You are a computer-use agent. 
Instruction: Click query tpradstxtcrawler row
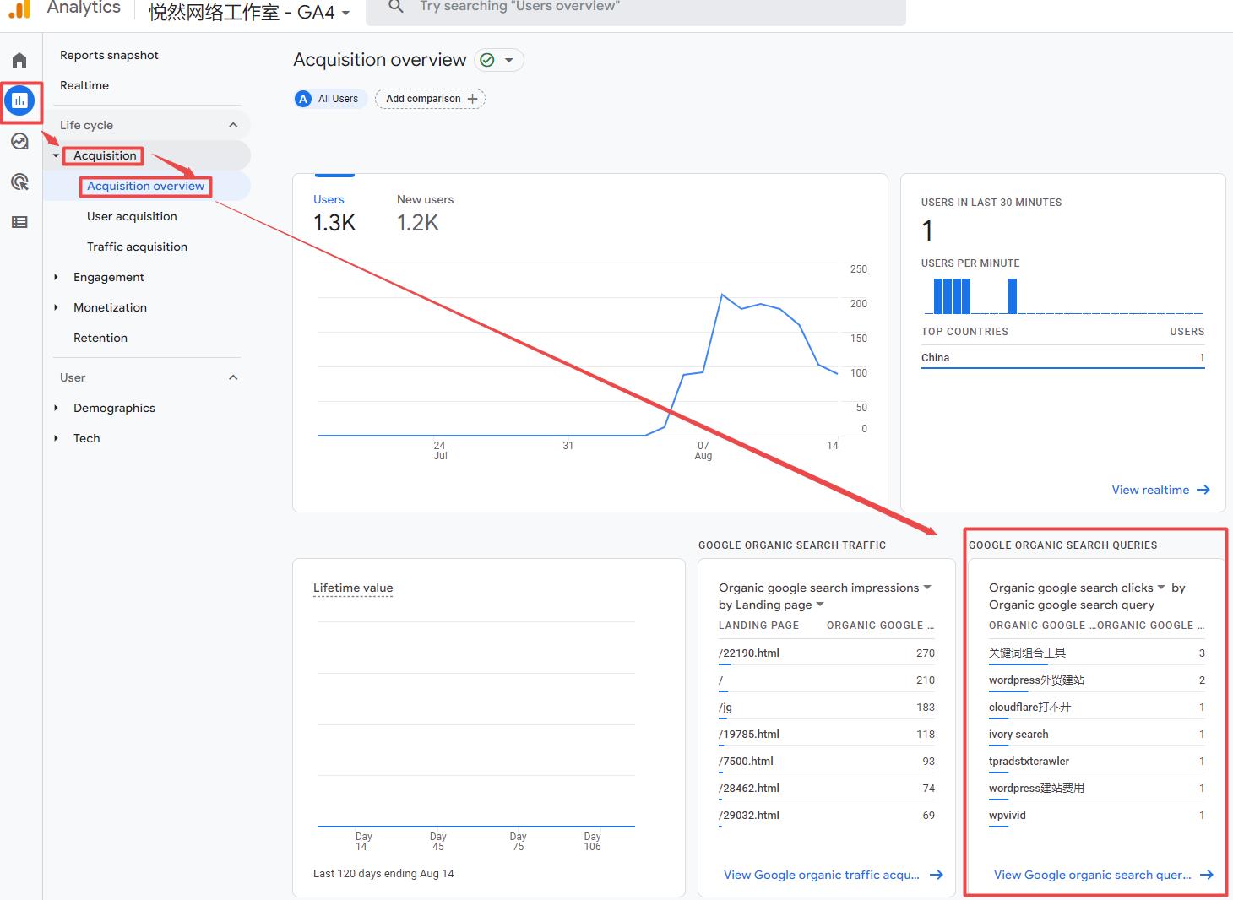tap(1097, 762)
